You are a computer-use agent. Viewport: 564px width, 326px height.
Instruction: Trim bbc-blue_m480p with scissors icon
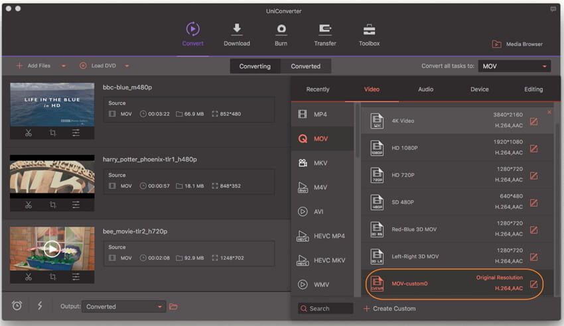coord(29,133)
